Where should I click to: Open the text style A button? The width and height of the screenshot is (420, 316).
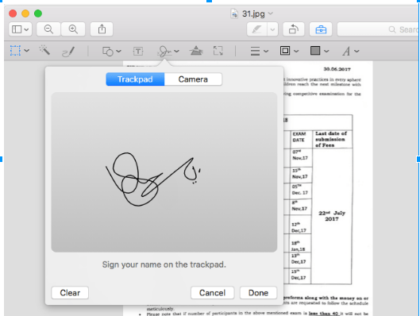click(x=346, y=51)
